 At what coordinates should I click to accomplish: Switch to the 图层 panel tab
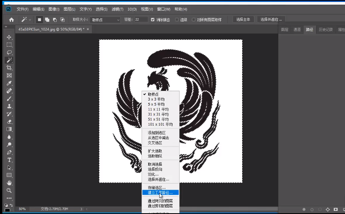tap(284, 29)
